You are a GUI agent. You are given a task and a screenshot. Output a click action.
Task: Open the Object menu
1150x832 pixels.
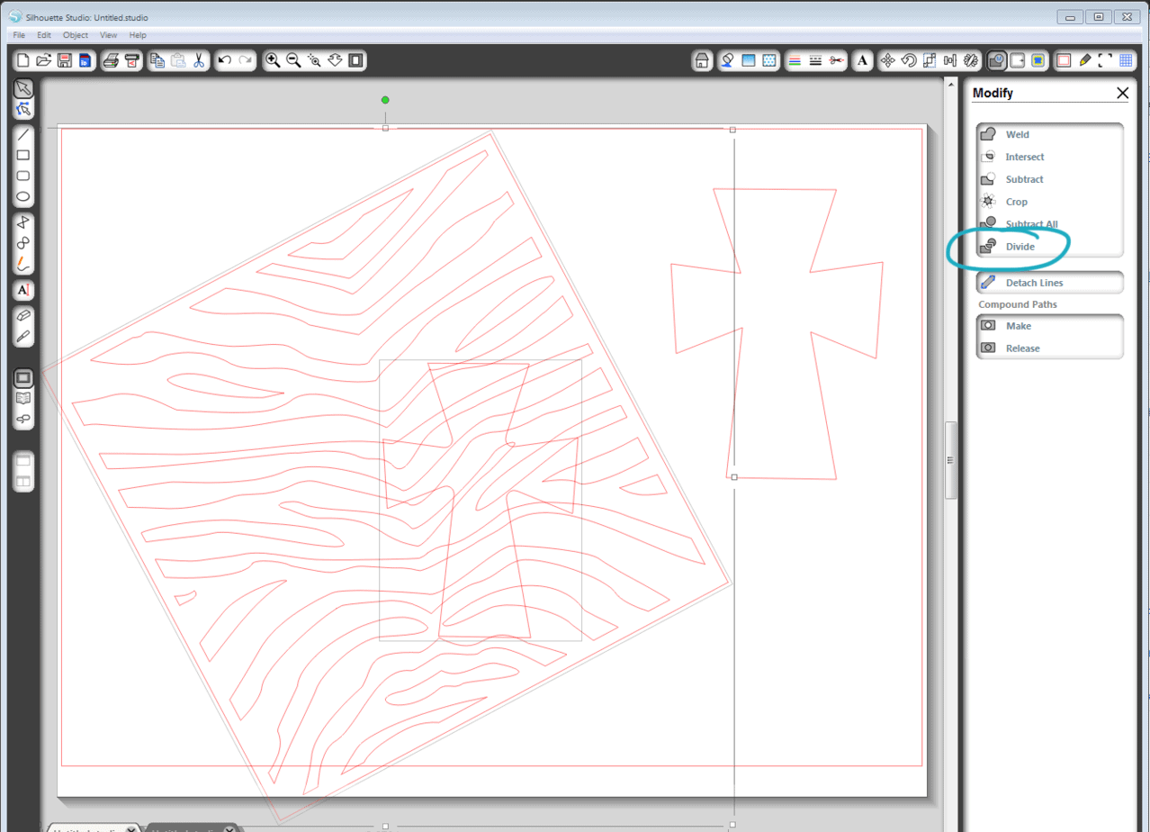(x=76, y=34)
